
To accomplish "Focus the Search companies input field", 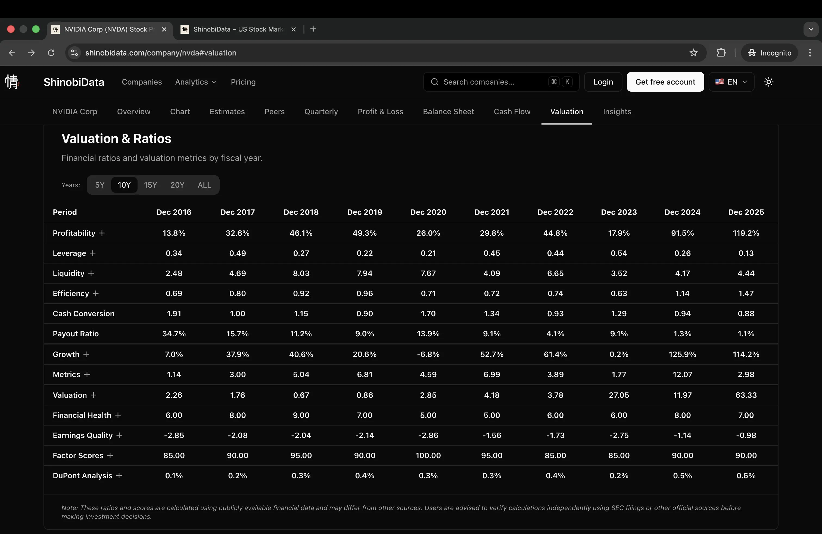I will pos(501,82).
